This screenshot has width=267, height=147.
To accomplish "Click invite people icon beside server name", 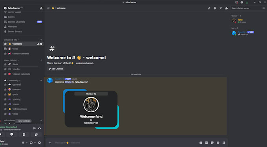I will point(41,8).
